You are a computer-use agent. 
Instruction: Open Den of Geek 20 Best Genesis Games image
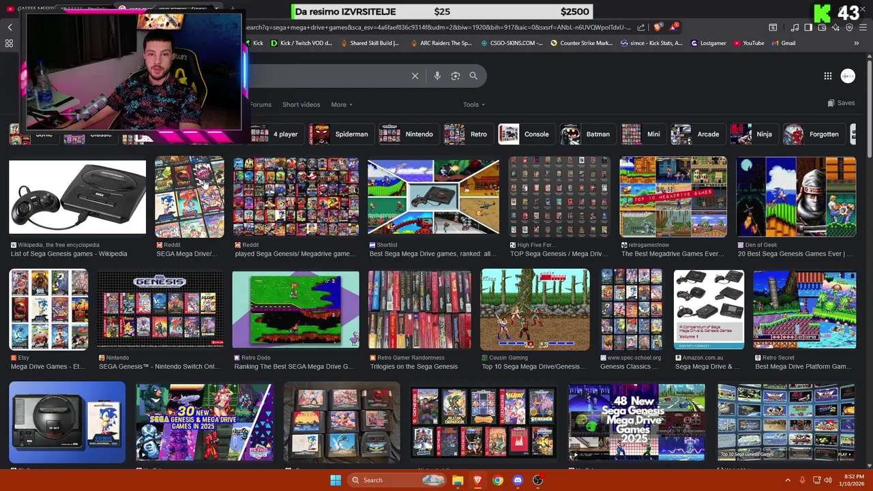point(796,198)
